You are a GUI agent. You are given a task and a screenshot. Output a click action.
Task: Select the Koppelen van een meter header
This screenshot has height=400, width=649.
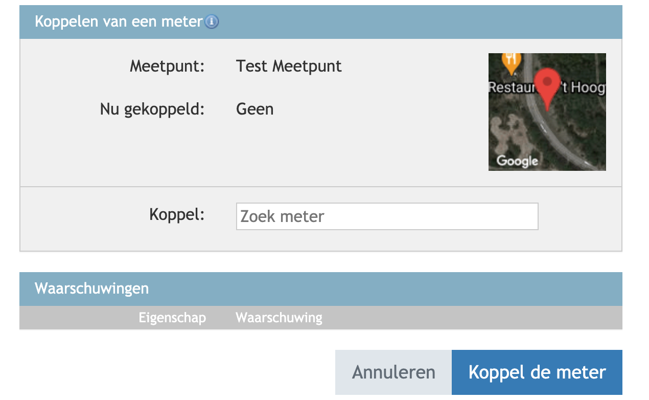point(118,22)
